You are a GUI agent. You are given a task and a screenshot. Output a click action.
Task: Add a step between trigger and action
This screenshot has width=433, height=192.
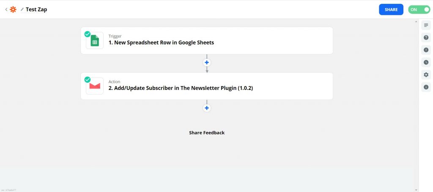tap(207, 62)
